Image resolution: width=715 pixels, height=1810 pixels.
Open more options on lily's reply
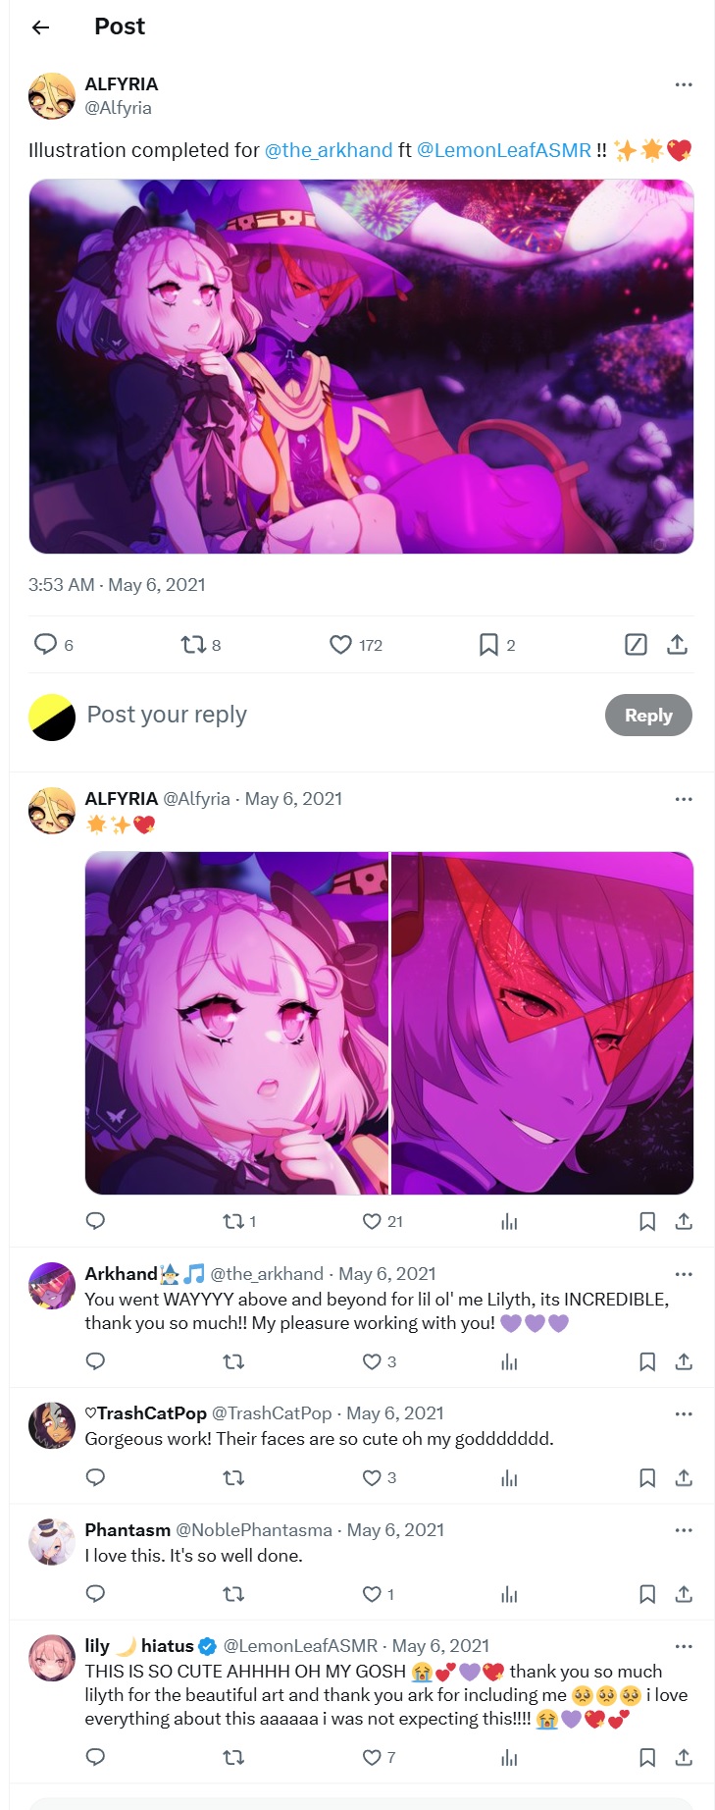click(x=684, y=1646)
